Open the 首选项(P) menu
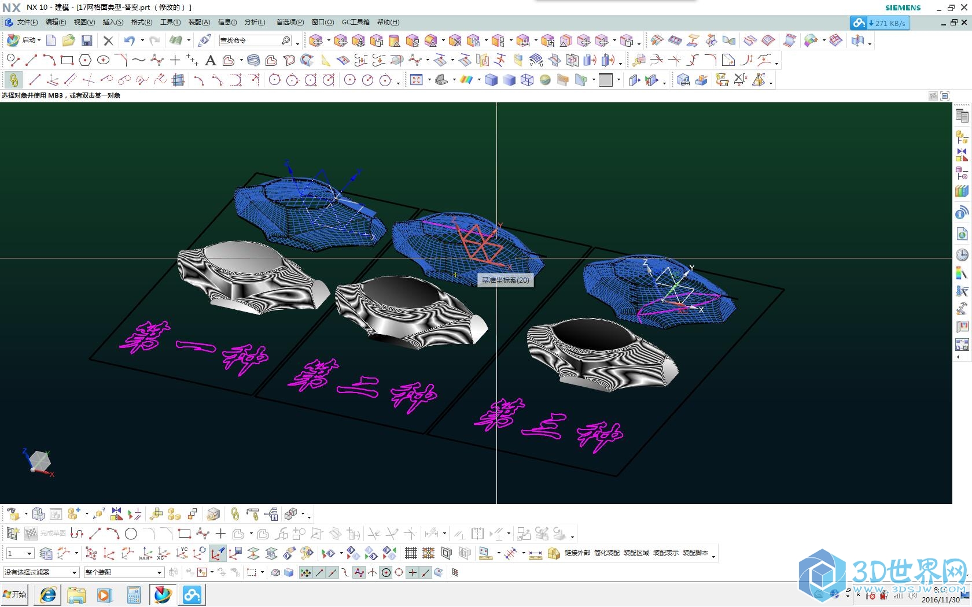The image size is (972, 607). (x=290, y=22)
